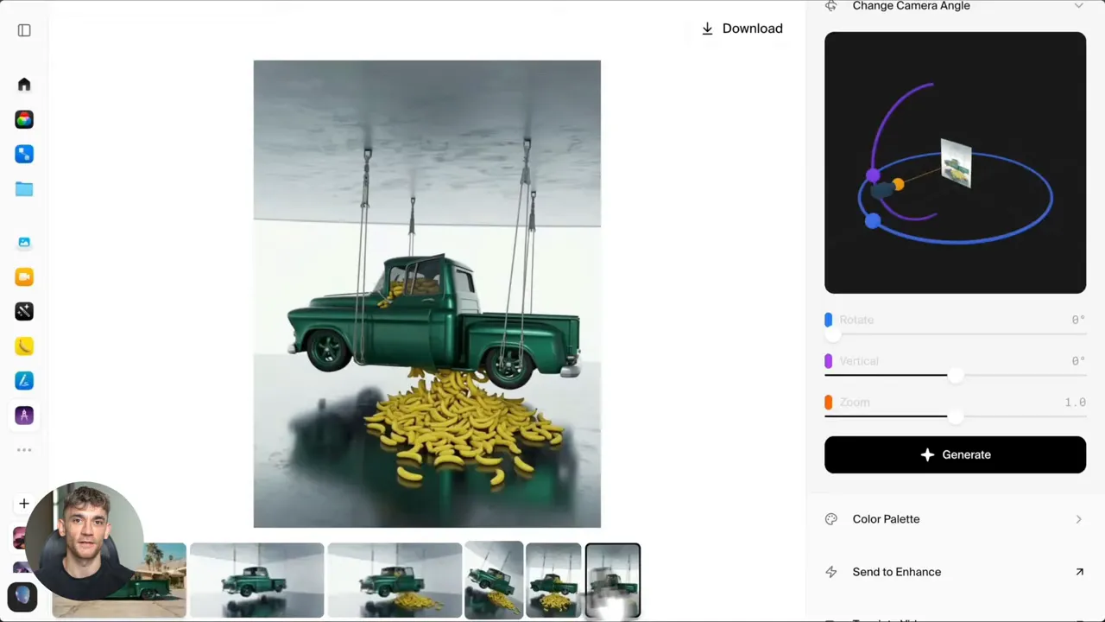Click the orange zoom handle in 3D camera widget
Viewport: 1105px width, 622px height.
898,185
